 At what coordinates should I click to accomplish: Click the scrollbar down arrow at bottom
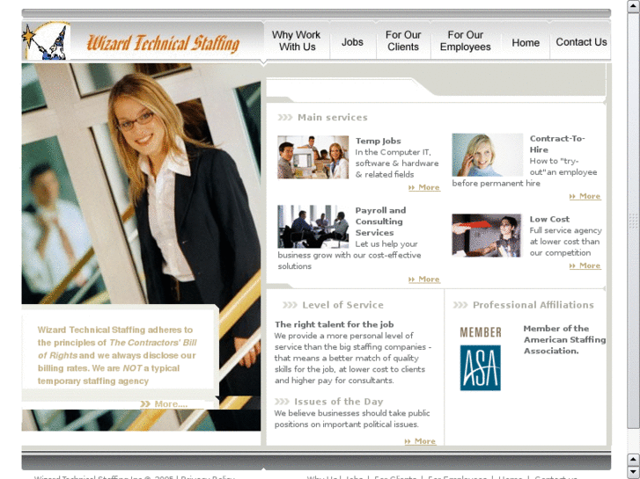point(634,473)
